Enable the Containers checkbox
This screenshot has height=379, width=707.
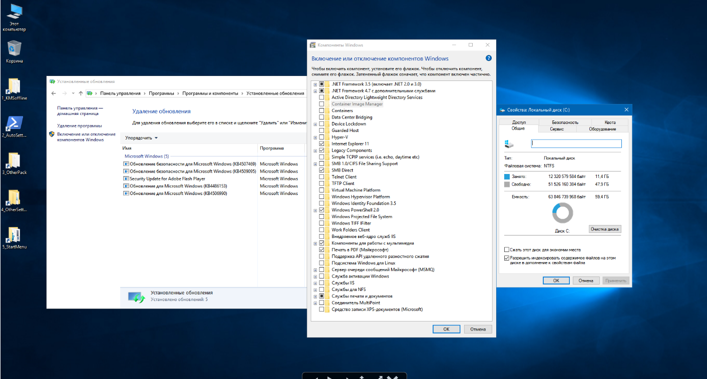(x=321, y=110)
